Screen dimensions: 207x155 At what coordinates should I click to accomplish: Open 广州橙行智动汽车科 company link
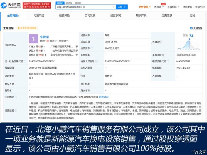[x=62, y=46]
